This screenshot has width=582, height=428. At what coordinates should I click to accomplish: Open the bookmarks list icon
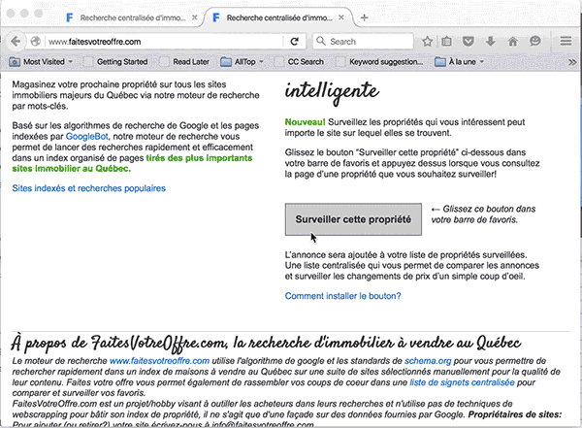point(448,42)
